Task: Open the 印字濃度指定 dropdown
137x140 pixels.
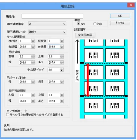Action: tap(47, 24)
